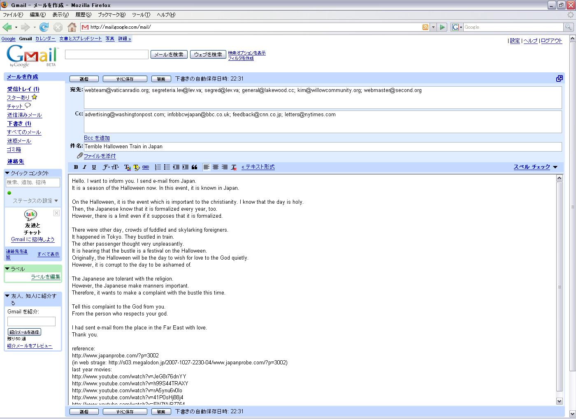
Task: Open the History (履歴) menu
Action: [83, 15]
